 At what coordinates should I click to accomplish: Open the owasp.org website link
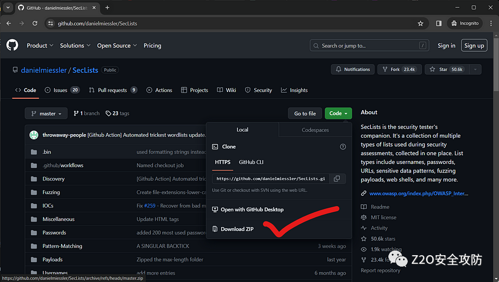419,194
